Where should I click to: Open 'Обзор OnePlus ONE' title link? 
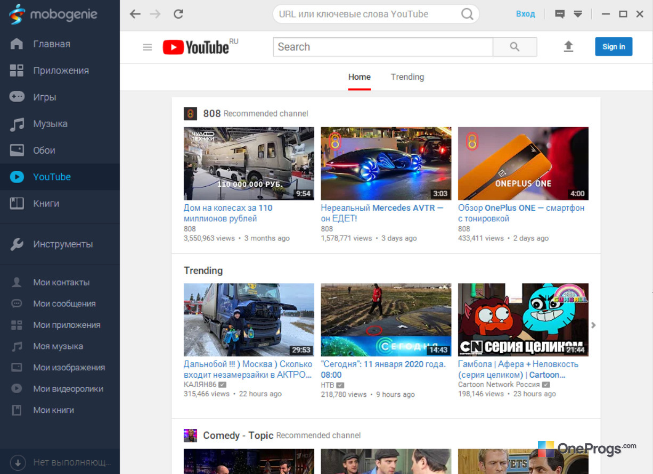(521, 213)
